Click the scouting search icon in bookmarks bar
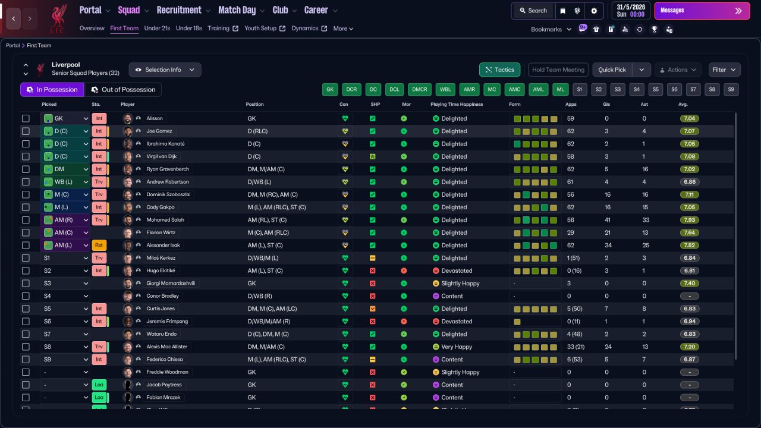The height and width of the screenshot is (428, 761). point(625,29)
